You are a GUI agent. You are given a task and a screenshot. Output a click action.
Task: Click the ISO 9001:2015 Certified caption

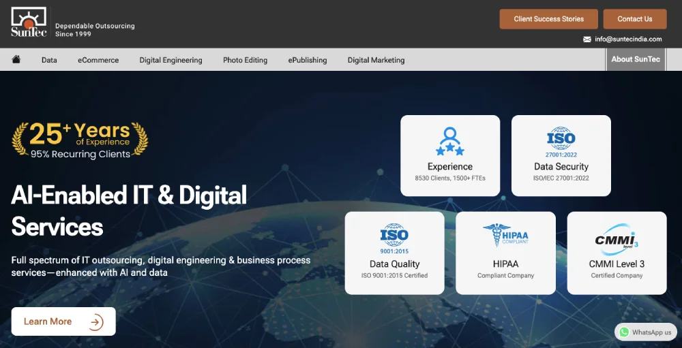click(x=394, y=275)
